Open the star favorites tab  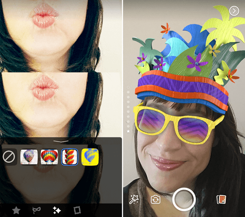pos(16,210)
